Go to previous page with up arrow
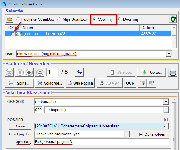The height and width of the screenshot is (150, 180). (20, 72)
